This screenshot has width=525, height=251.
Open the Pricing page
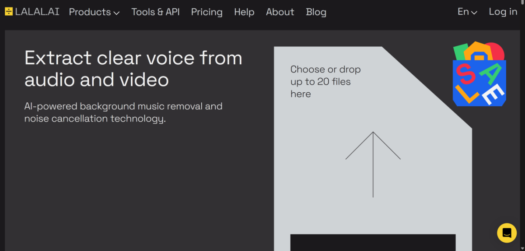(x=206, y=12)
